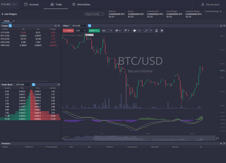The height and width of the screenshot is (163, 226).
Task: Open the timezone clock icon on chart toolbar
Action: coord(135,31)
